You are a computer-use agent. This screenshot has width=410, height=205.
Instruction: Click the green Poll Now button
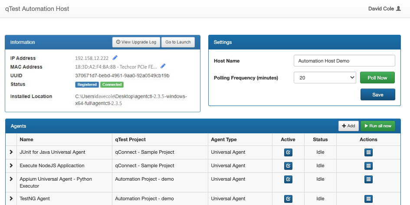377,78
